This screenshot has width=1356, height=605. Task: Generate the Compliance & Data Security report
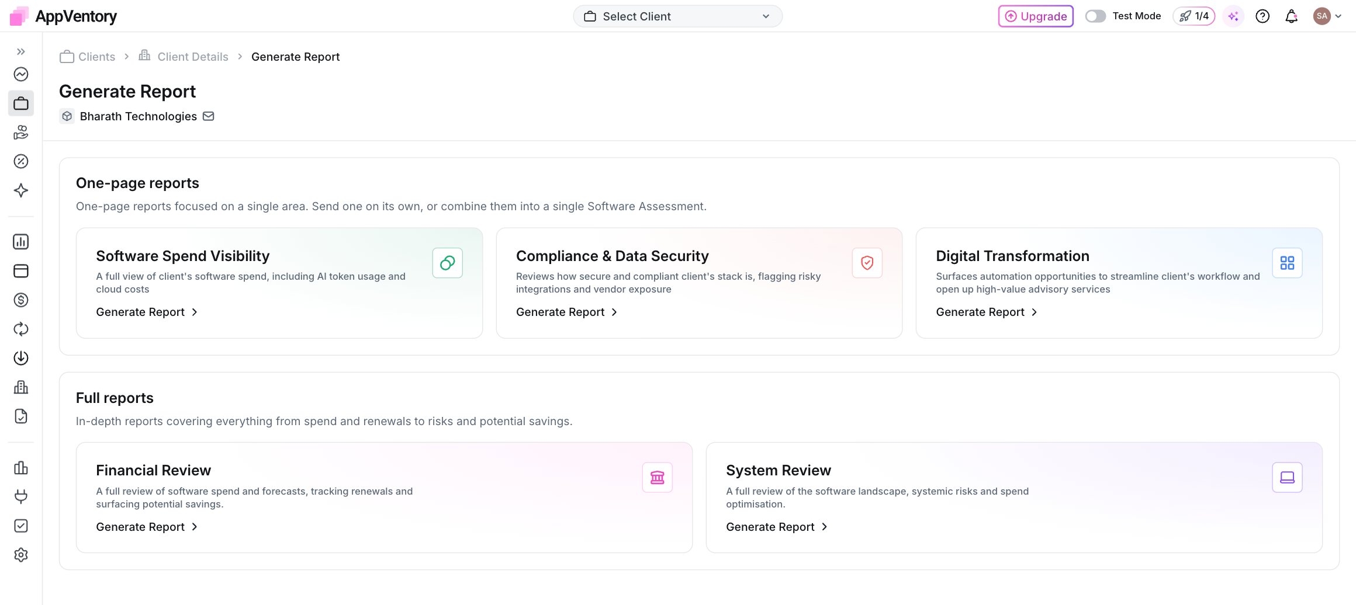click(x=567, y=312)
